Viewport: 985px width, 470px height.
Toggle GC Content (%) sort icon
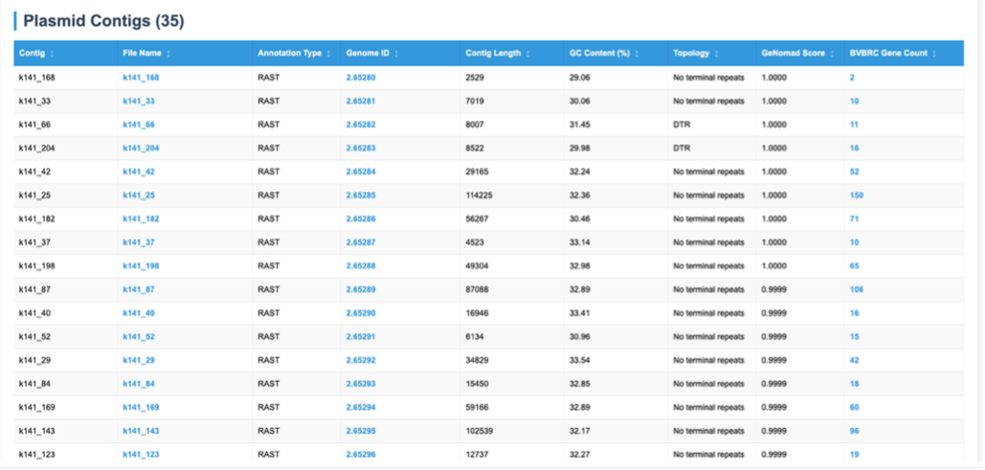(x=637, y=54)
